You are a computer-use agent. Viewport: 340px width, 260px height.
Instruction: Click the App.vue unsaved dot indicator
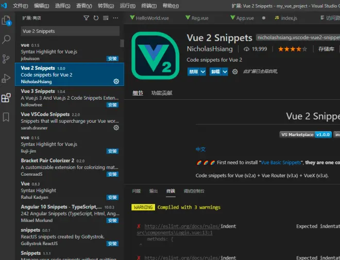(x=264, y=18)
